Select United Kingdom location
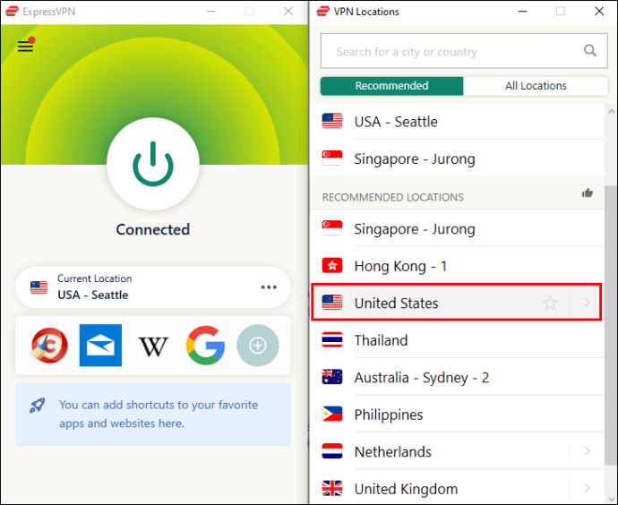 click(457, 489)
